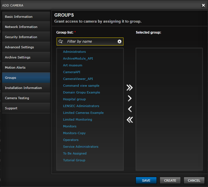Open the Support tab
The height and width of the screenshot is (187, 208).
(26, 108)
